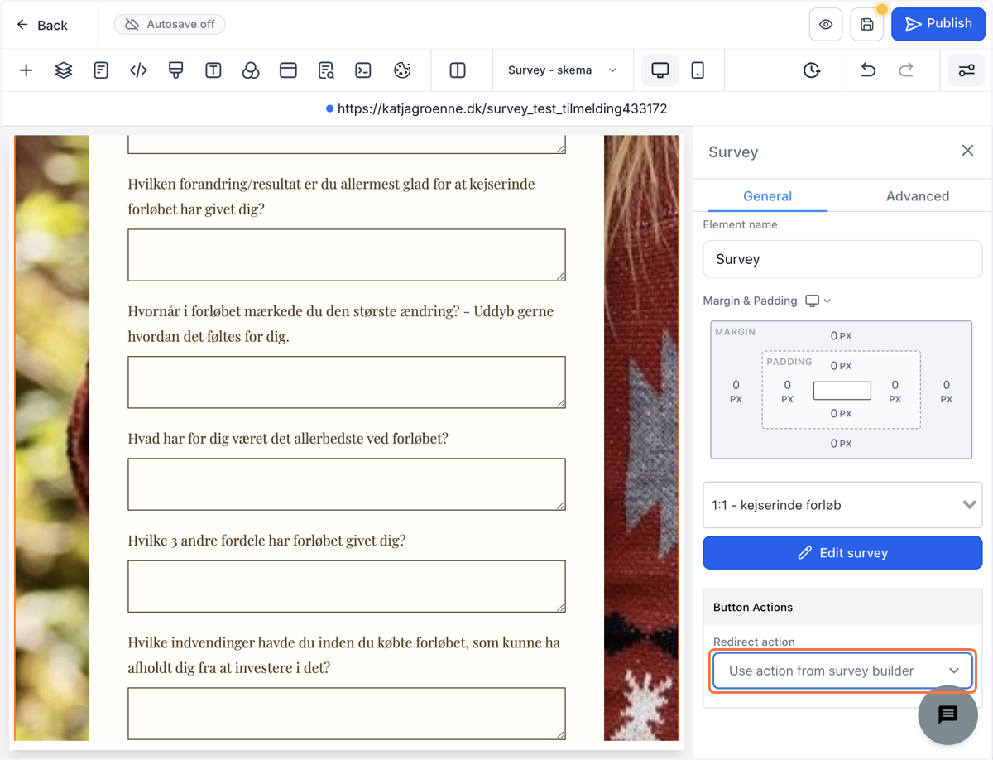Viewport: 993px width, 760px height.
Task: Click the save disk icon
Action: 867,24
